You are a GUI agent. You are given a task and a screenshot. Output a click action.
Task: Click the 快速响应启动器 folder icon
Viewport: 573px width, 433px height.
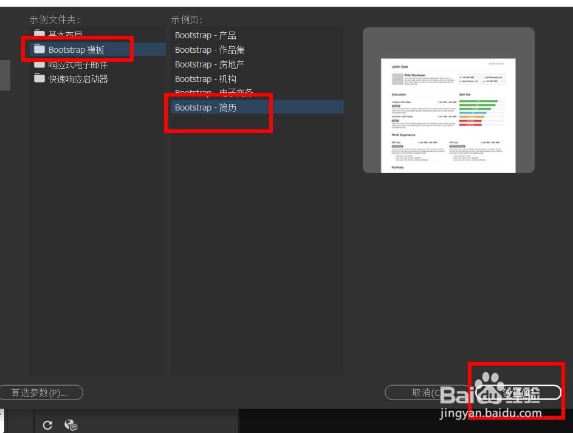click(x=39, y=78)
